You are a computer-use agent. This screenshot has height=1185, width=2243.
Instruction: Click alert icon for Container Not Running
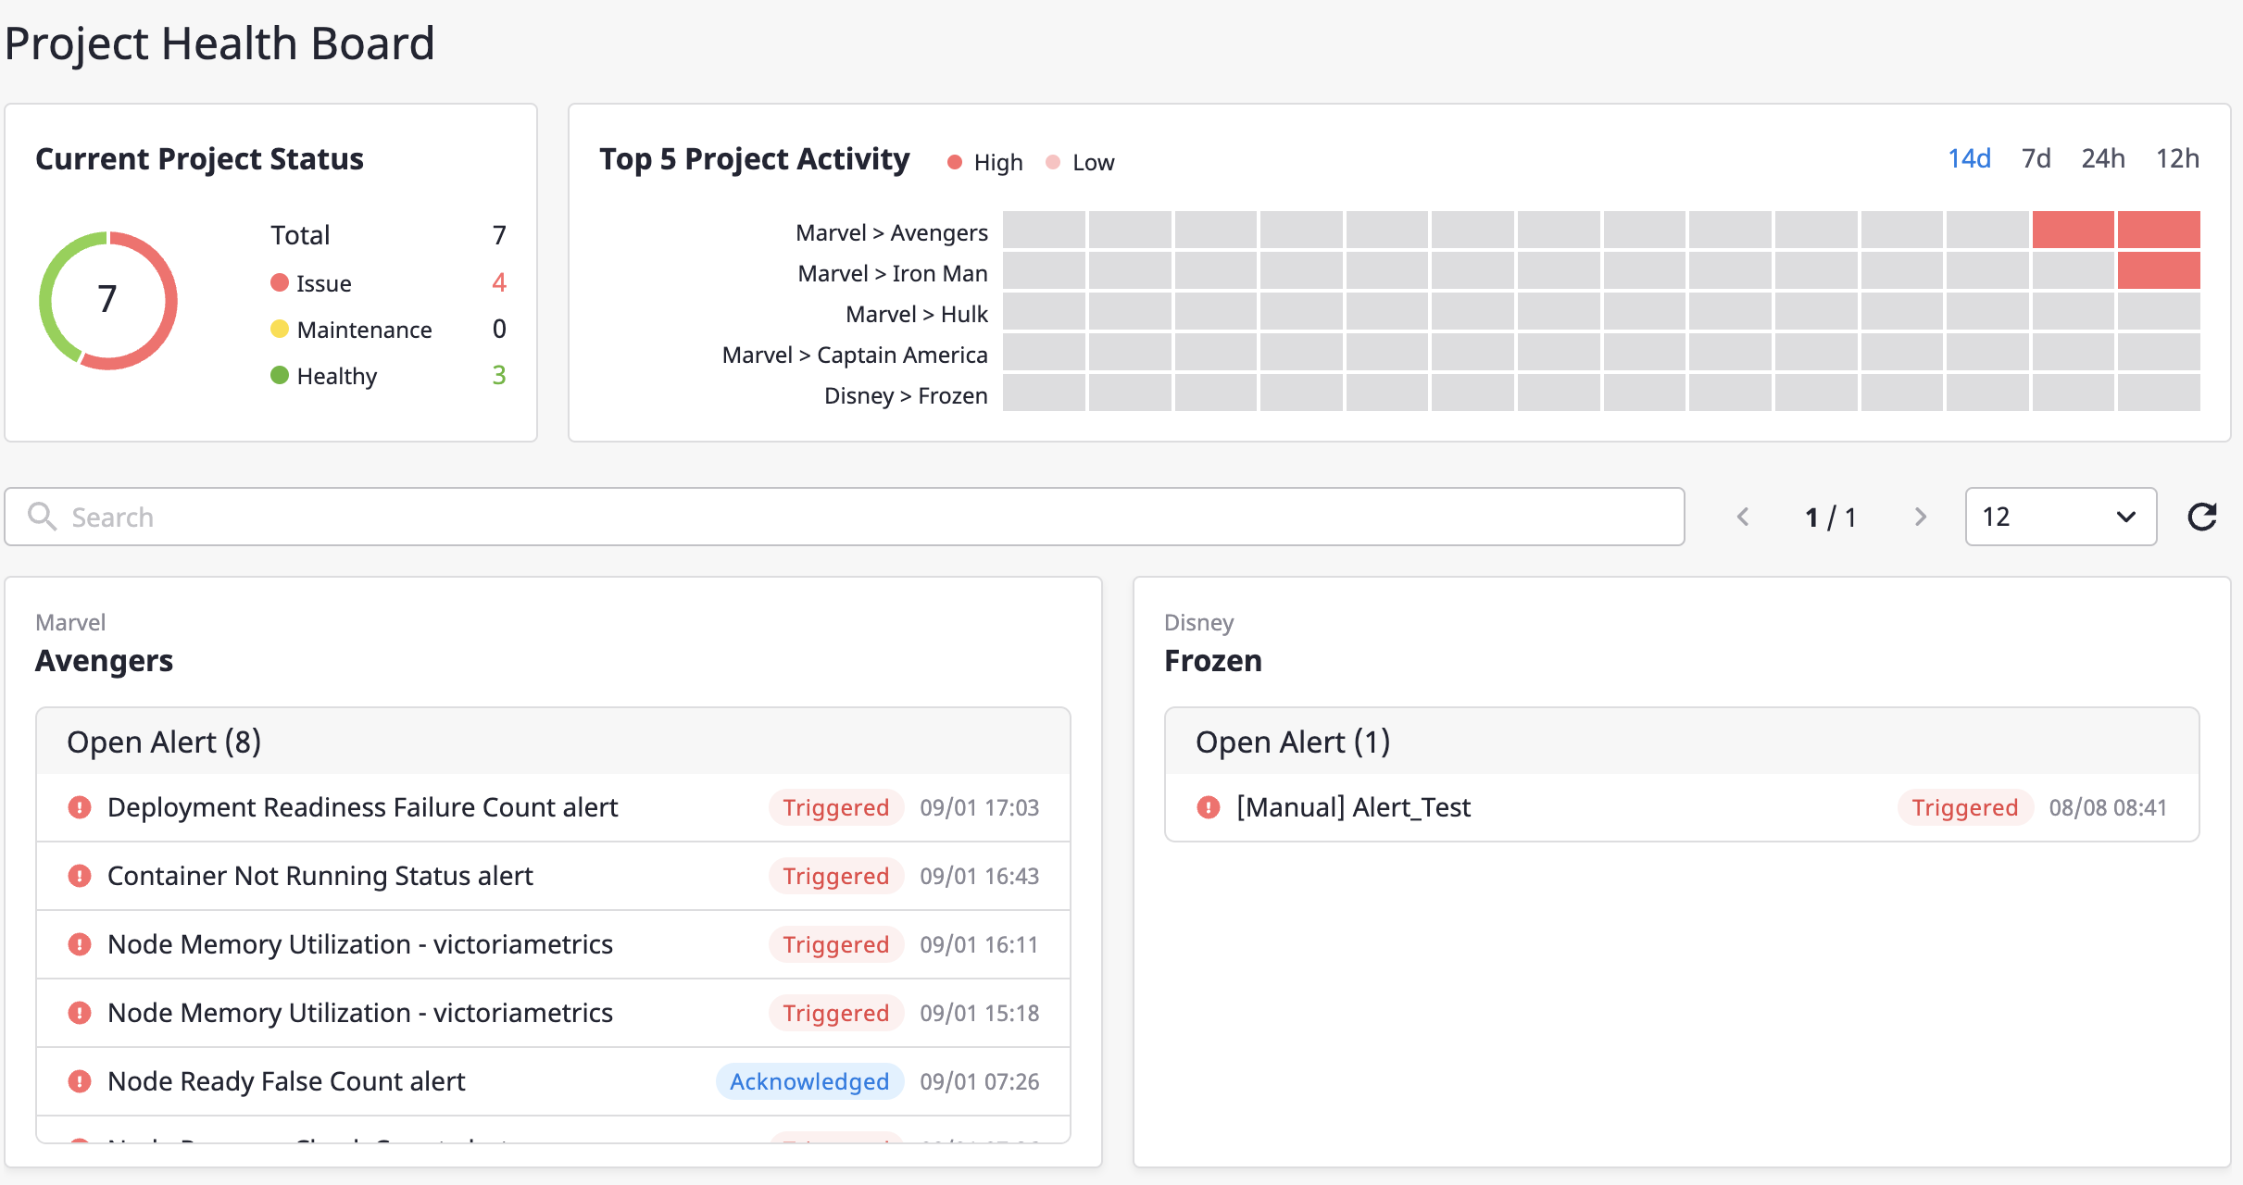click(80, 876)
